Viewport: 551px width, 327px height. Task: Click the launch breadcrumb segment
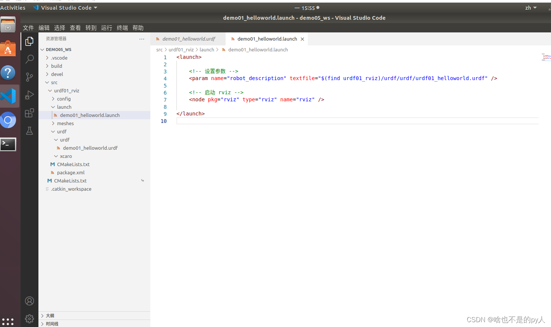(x=207, y=50)
